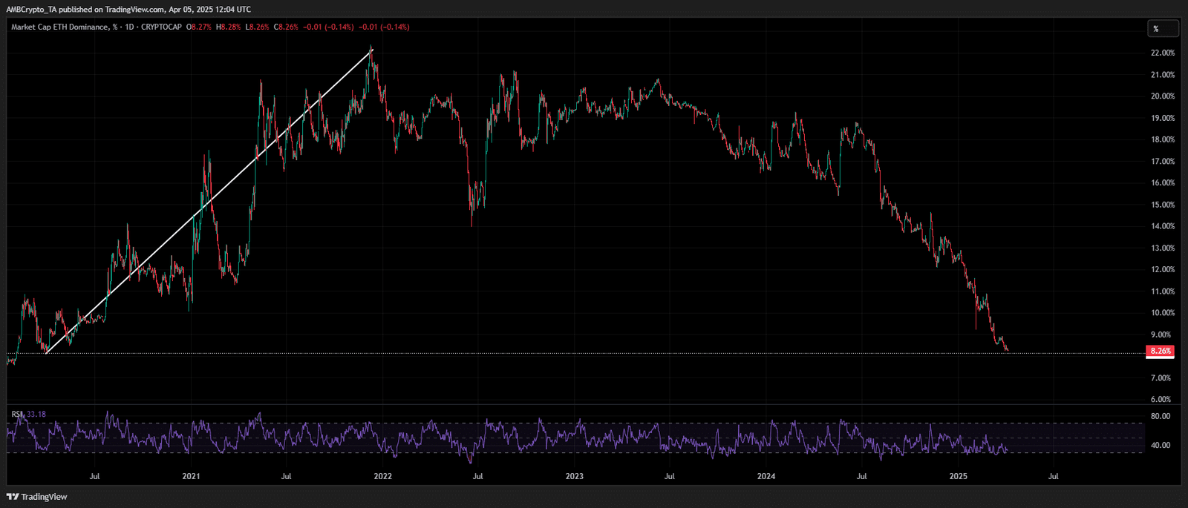Image resolution: width=1188 pixels, height=508 pixels.
Task: Open the RSI indicator legend label
Action: [x=16, y=414]
